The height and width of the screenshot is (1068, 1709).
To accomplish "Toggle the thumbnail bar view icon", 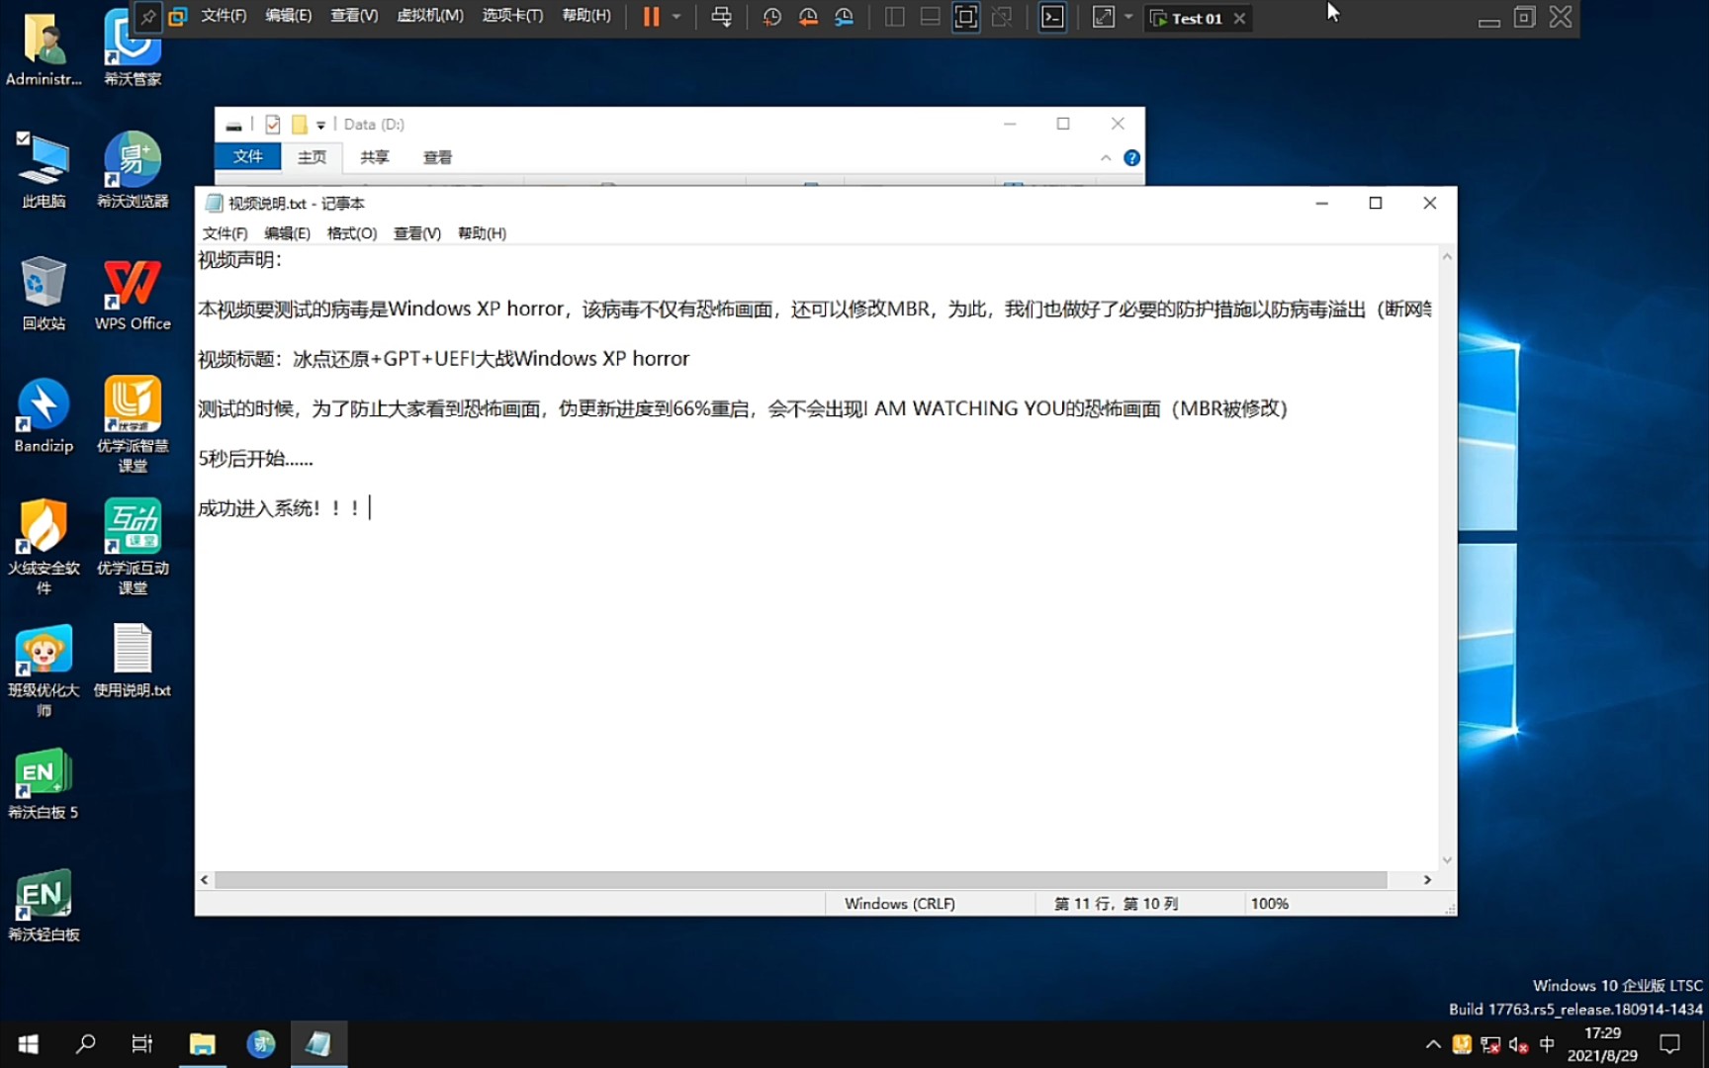I will pyautogui.click(x=930, y=17).
